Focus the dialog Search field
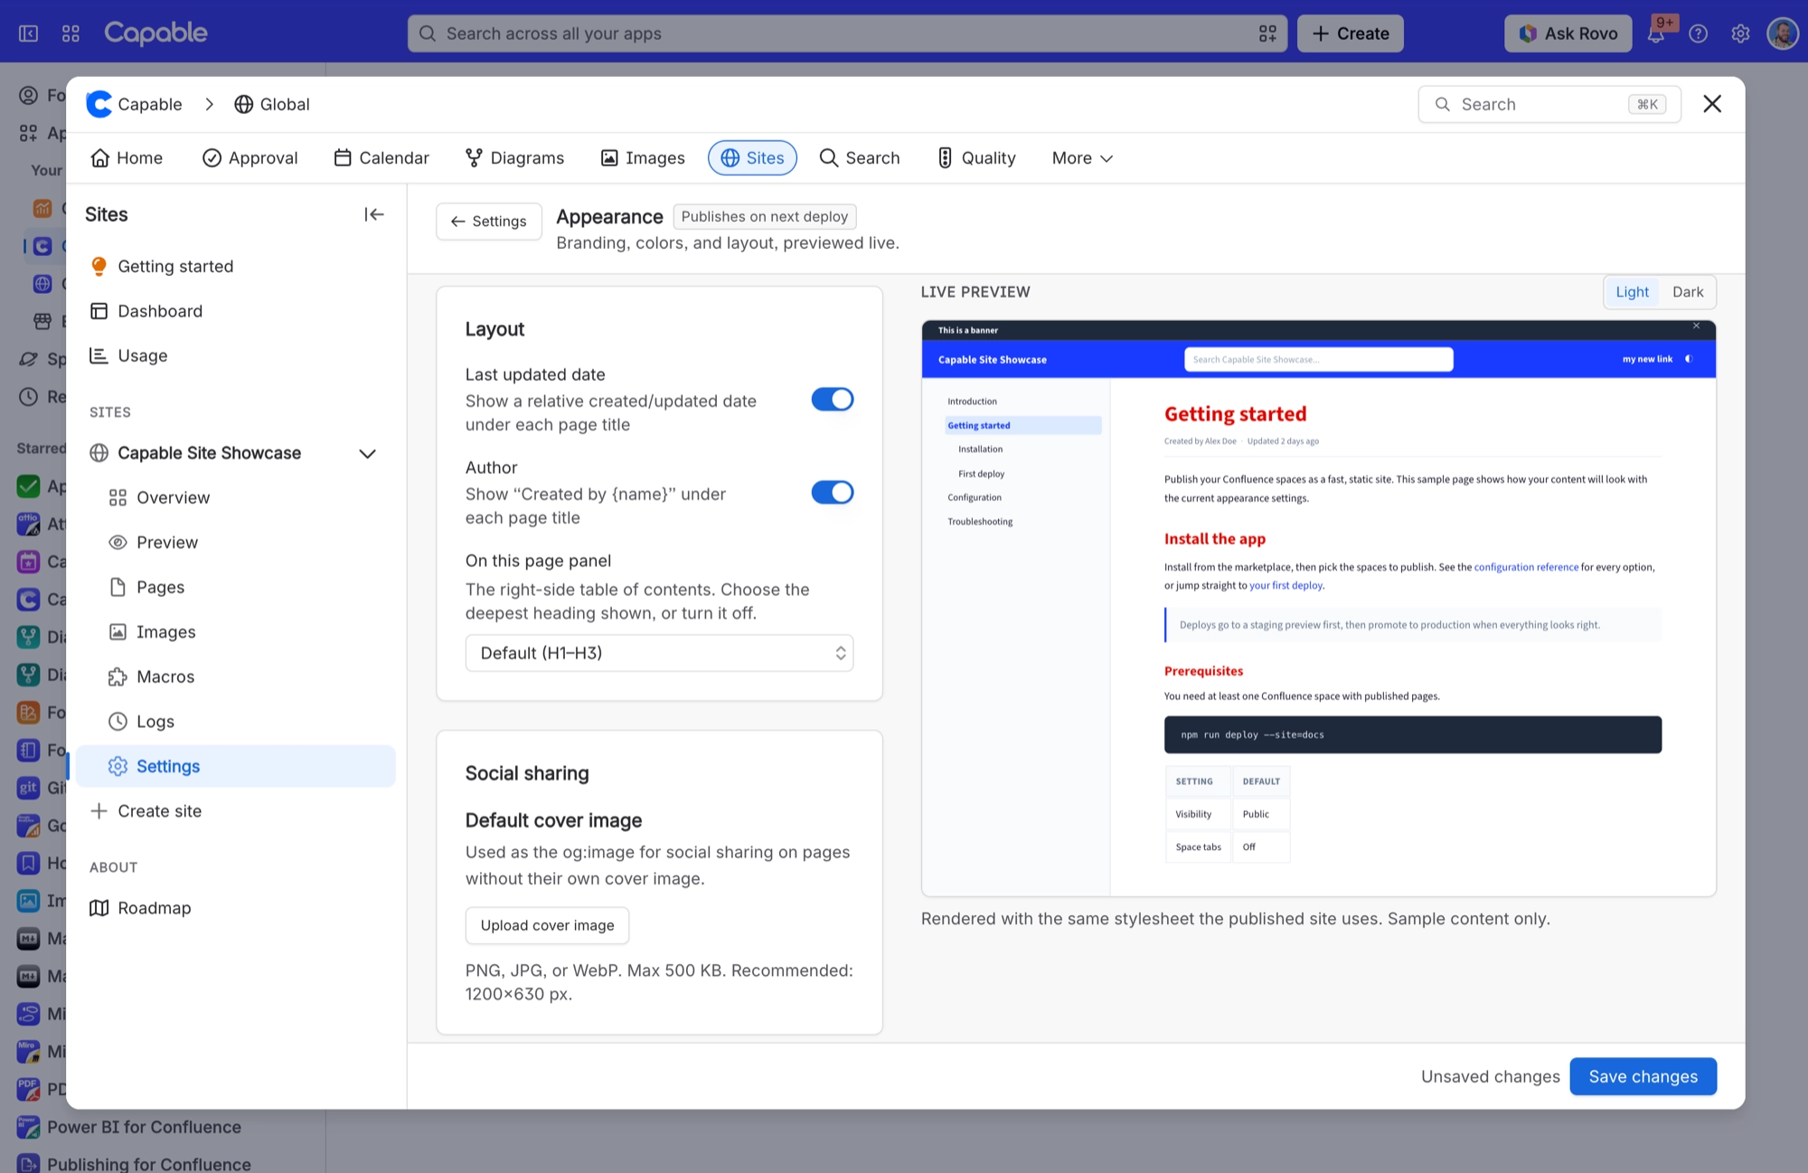Image resolution: width=1808 pixels, height=1173 pixels. coord(1549,105)
